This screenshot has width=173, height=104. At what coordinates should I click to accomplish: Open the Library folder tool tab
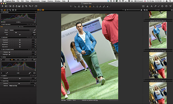tap(2, 10)
